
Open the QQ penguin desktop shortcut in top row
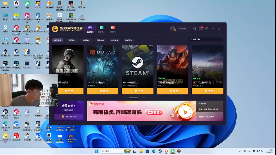[x=16, y=5]
